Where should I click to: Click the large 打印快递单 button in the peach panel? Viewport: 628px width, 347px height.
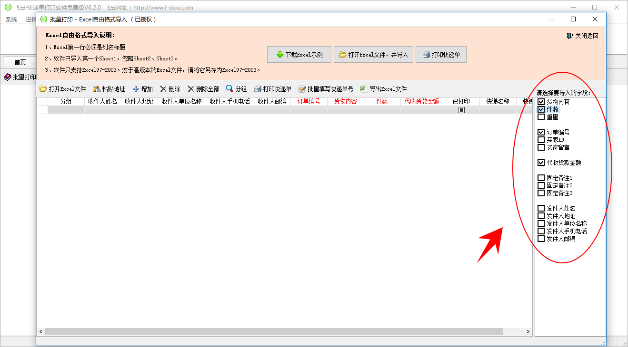[x=441, y=55]
